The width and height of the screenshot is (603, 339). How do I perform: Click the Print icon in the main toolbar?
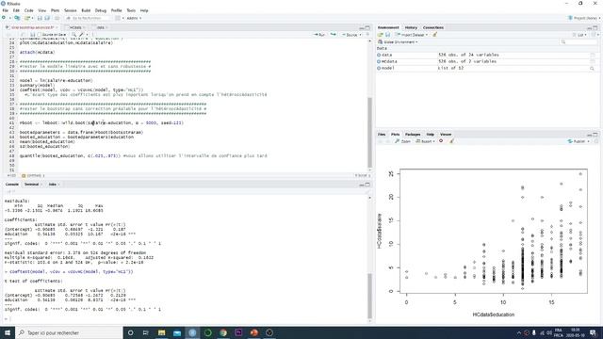click(x=57, y=18)
